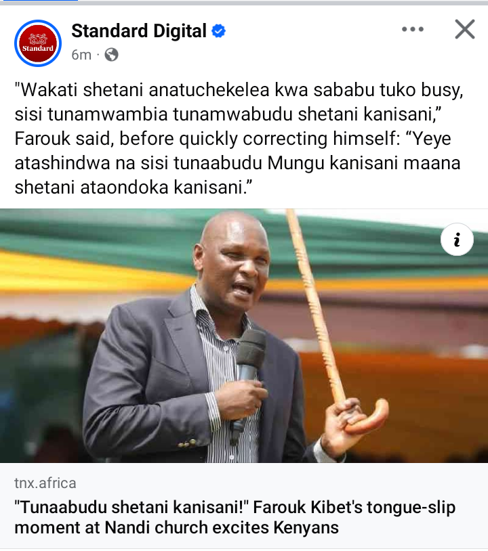488x551 pixels.
Task: Hide the post with the X icon
Action: pos(465,29)
